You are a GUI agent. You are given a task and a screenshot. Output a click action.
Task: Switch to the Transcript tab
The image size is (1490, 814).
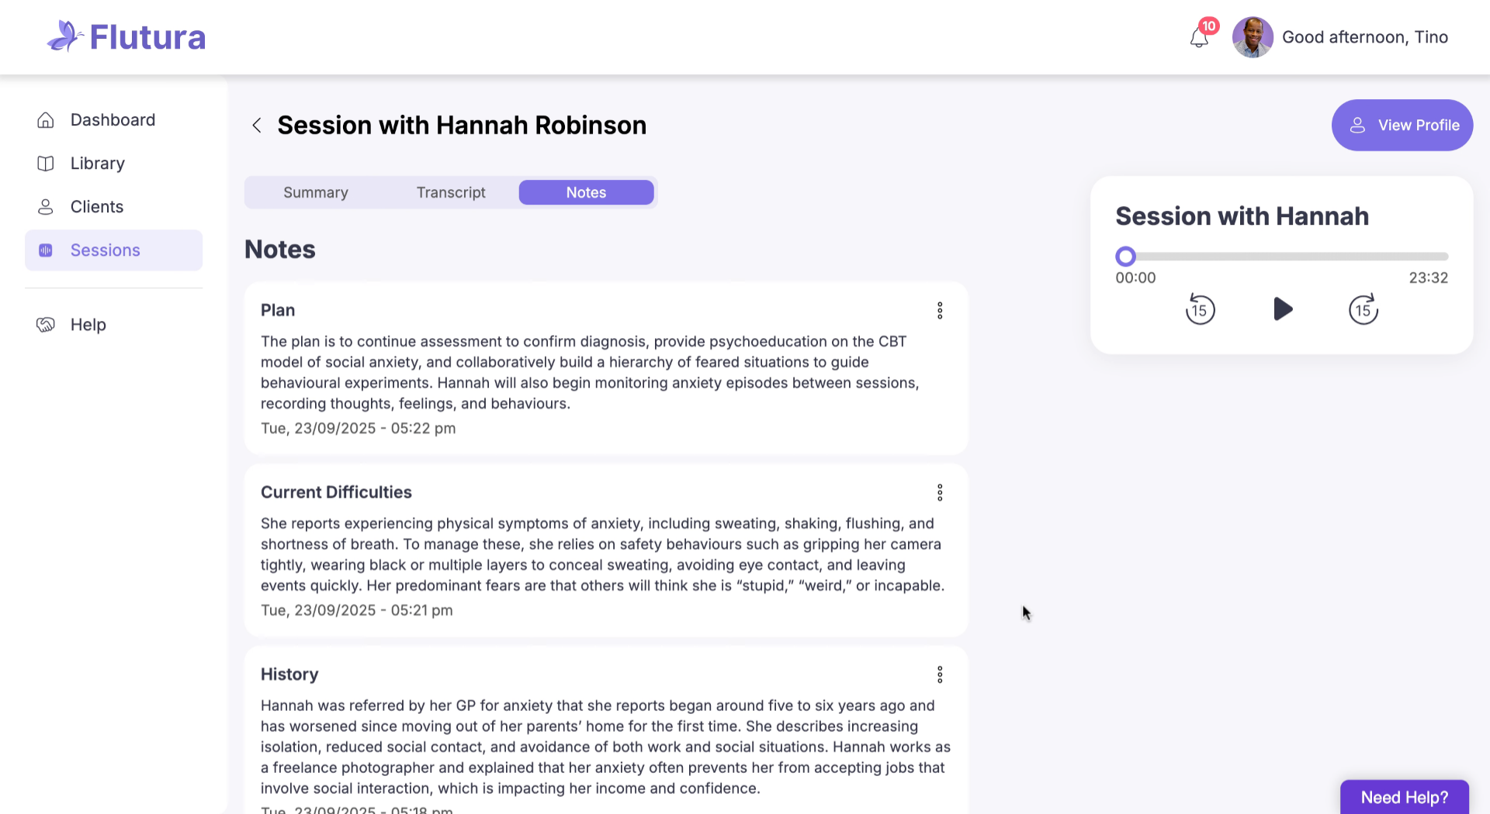[451, 193]
